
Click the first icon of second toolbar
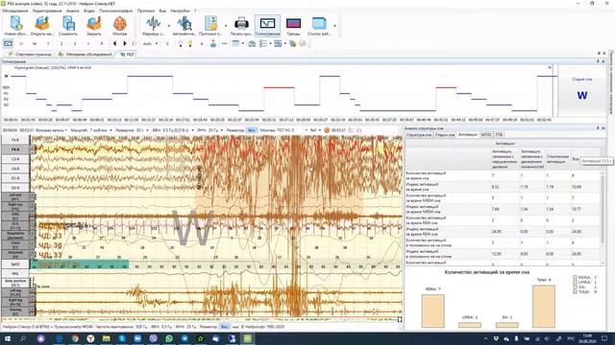[x=8, y=43]
